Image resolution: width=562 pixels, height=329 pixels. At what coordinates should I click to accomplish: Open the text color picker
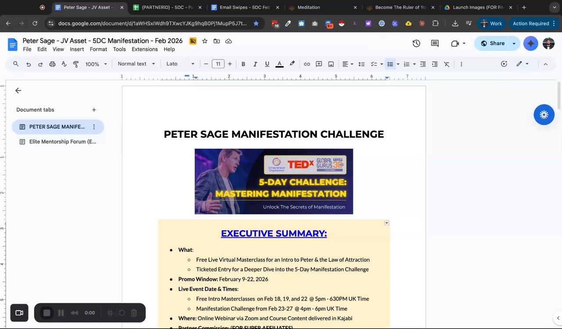point(279,64)
